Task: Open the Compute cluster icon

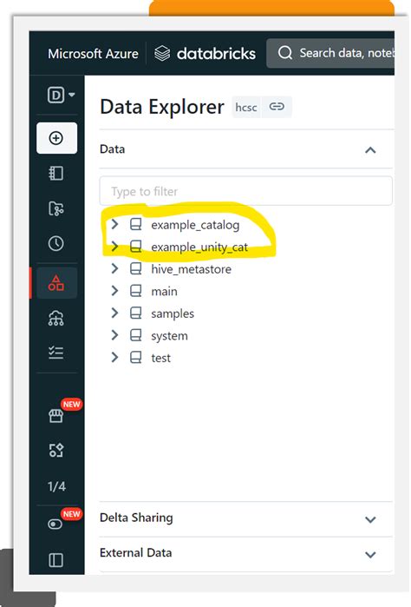Action: pyautogui.click(x=56, y=318)
